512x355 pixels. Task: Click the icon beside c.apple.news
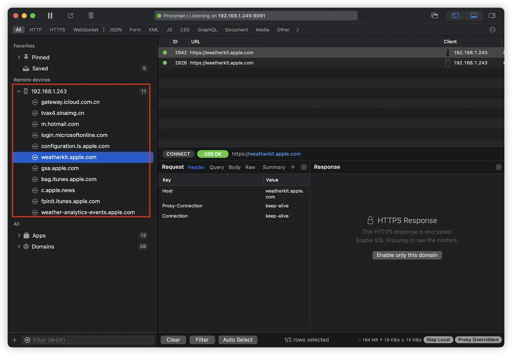coord(35,190)
